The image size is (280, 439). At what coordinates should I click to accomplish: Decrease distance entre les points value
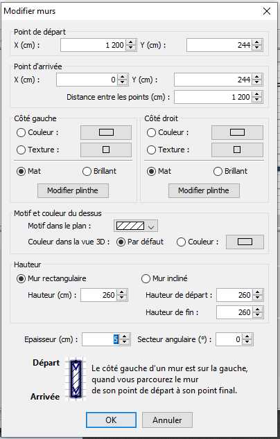click(x=257, y=100)
